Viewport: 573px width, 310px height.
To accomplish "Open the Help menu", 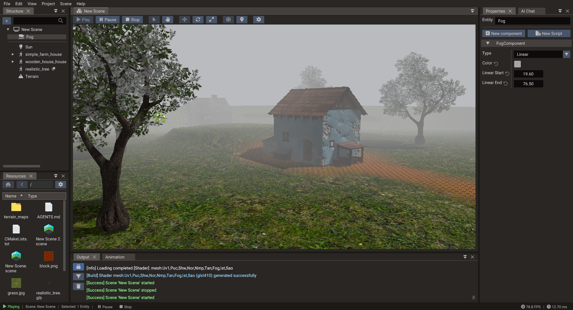I will 81,4.
